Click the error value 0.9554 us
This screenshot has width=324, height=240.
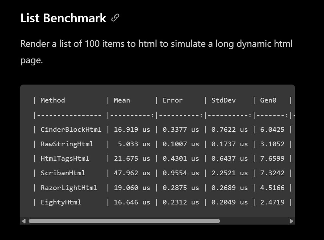pos(181,173)
